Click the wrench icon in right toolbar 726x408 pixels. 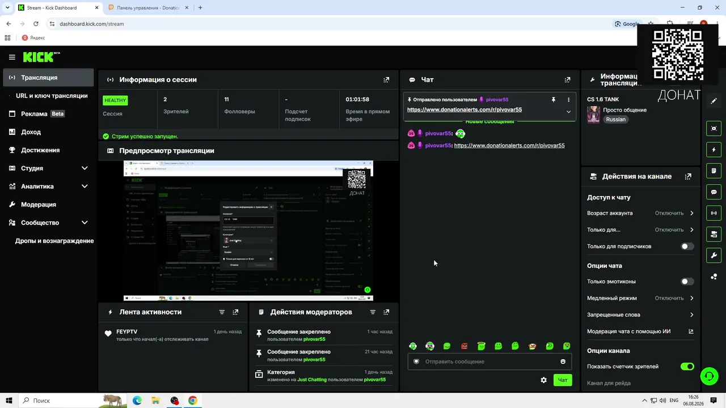tap(714, 256)
